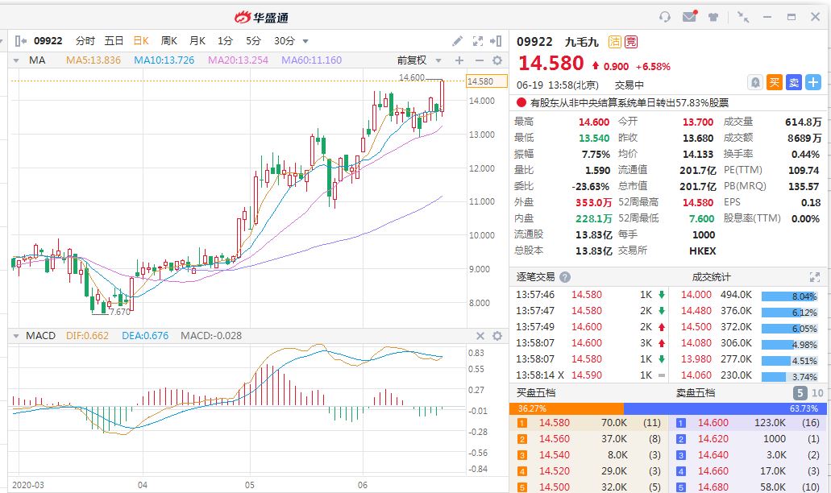Switch order book to 5 levels
The image size is (831, 493).
(800, 393)
